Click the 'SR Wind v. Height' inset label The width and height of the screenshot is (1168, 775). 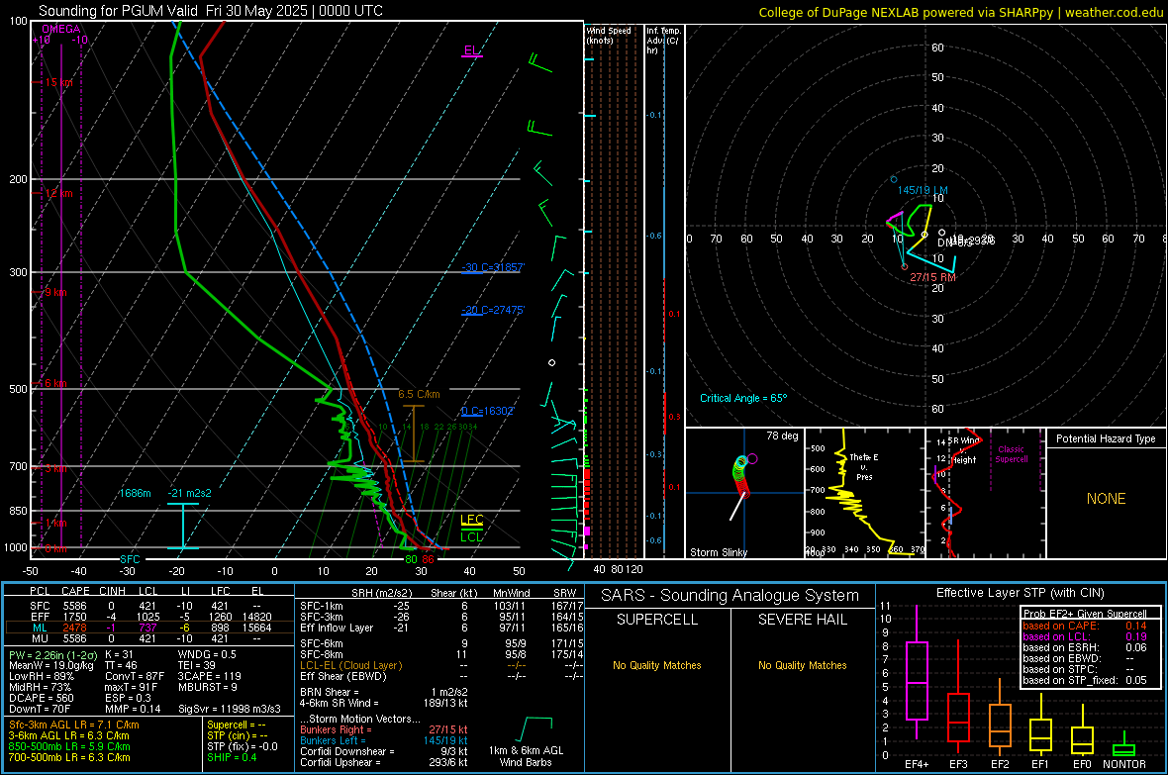tap(964, 450)
